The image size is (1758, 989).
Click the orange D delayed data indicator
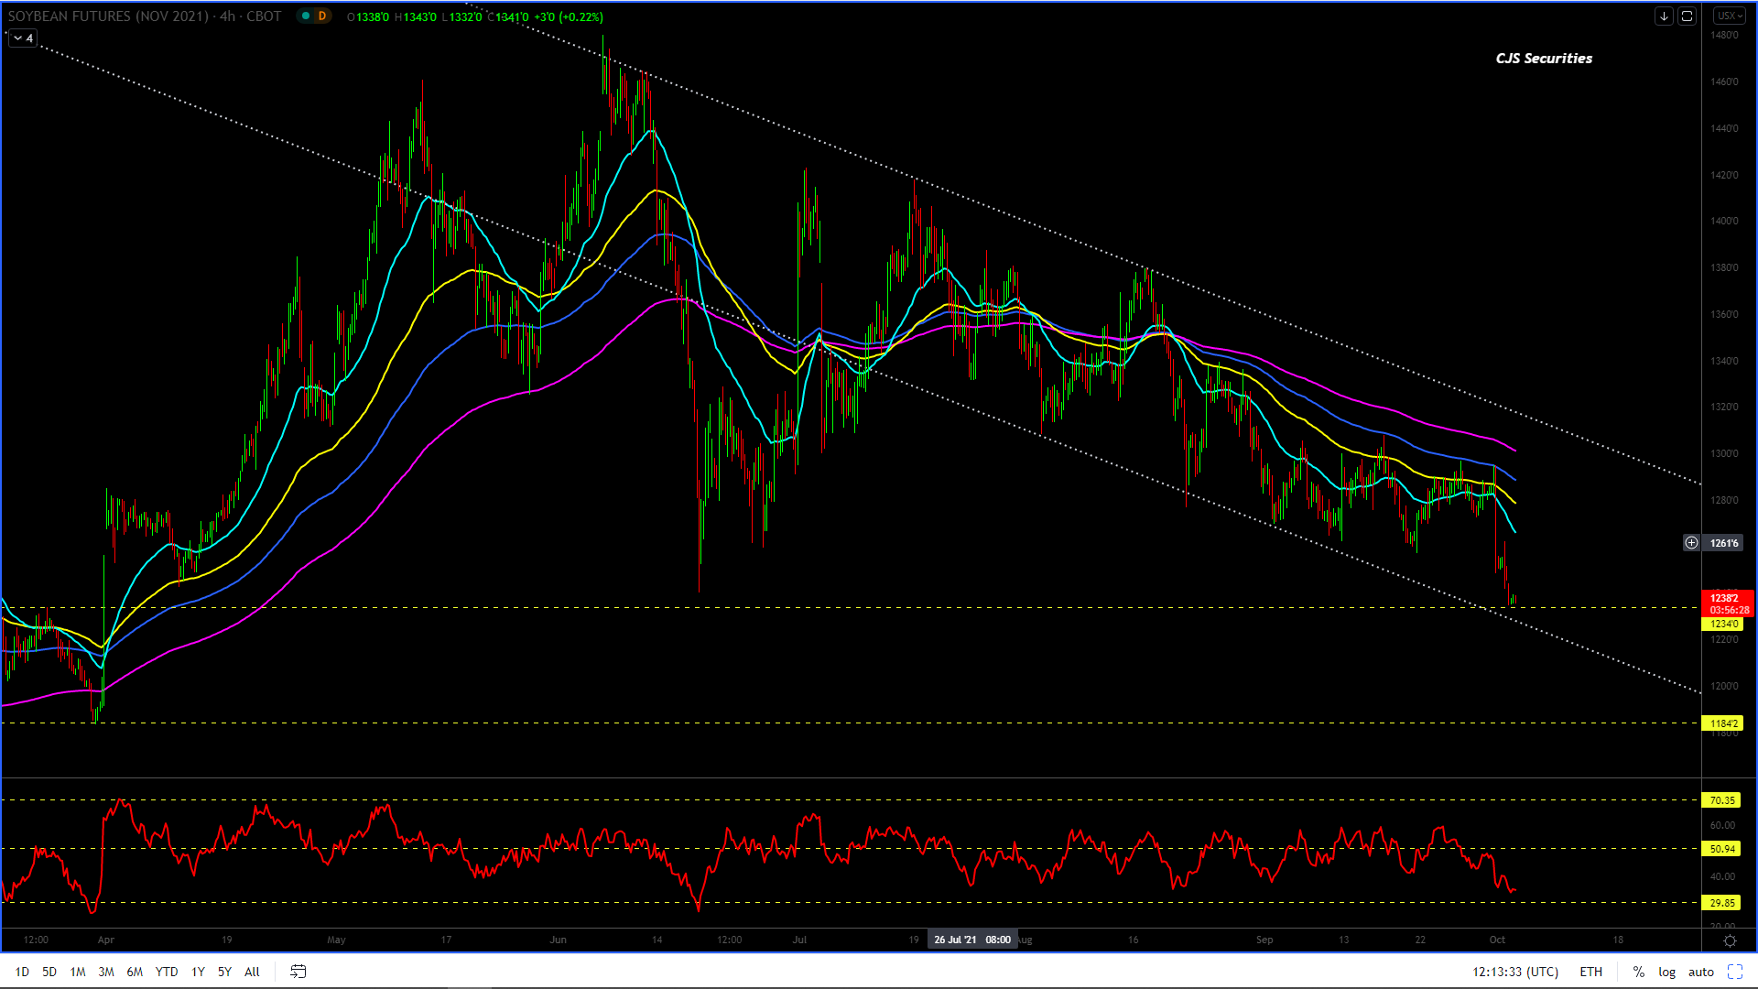(321, 16)
